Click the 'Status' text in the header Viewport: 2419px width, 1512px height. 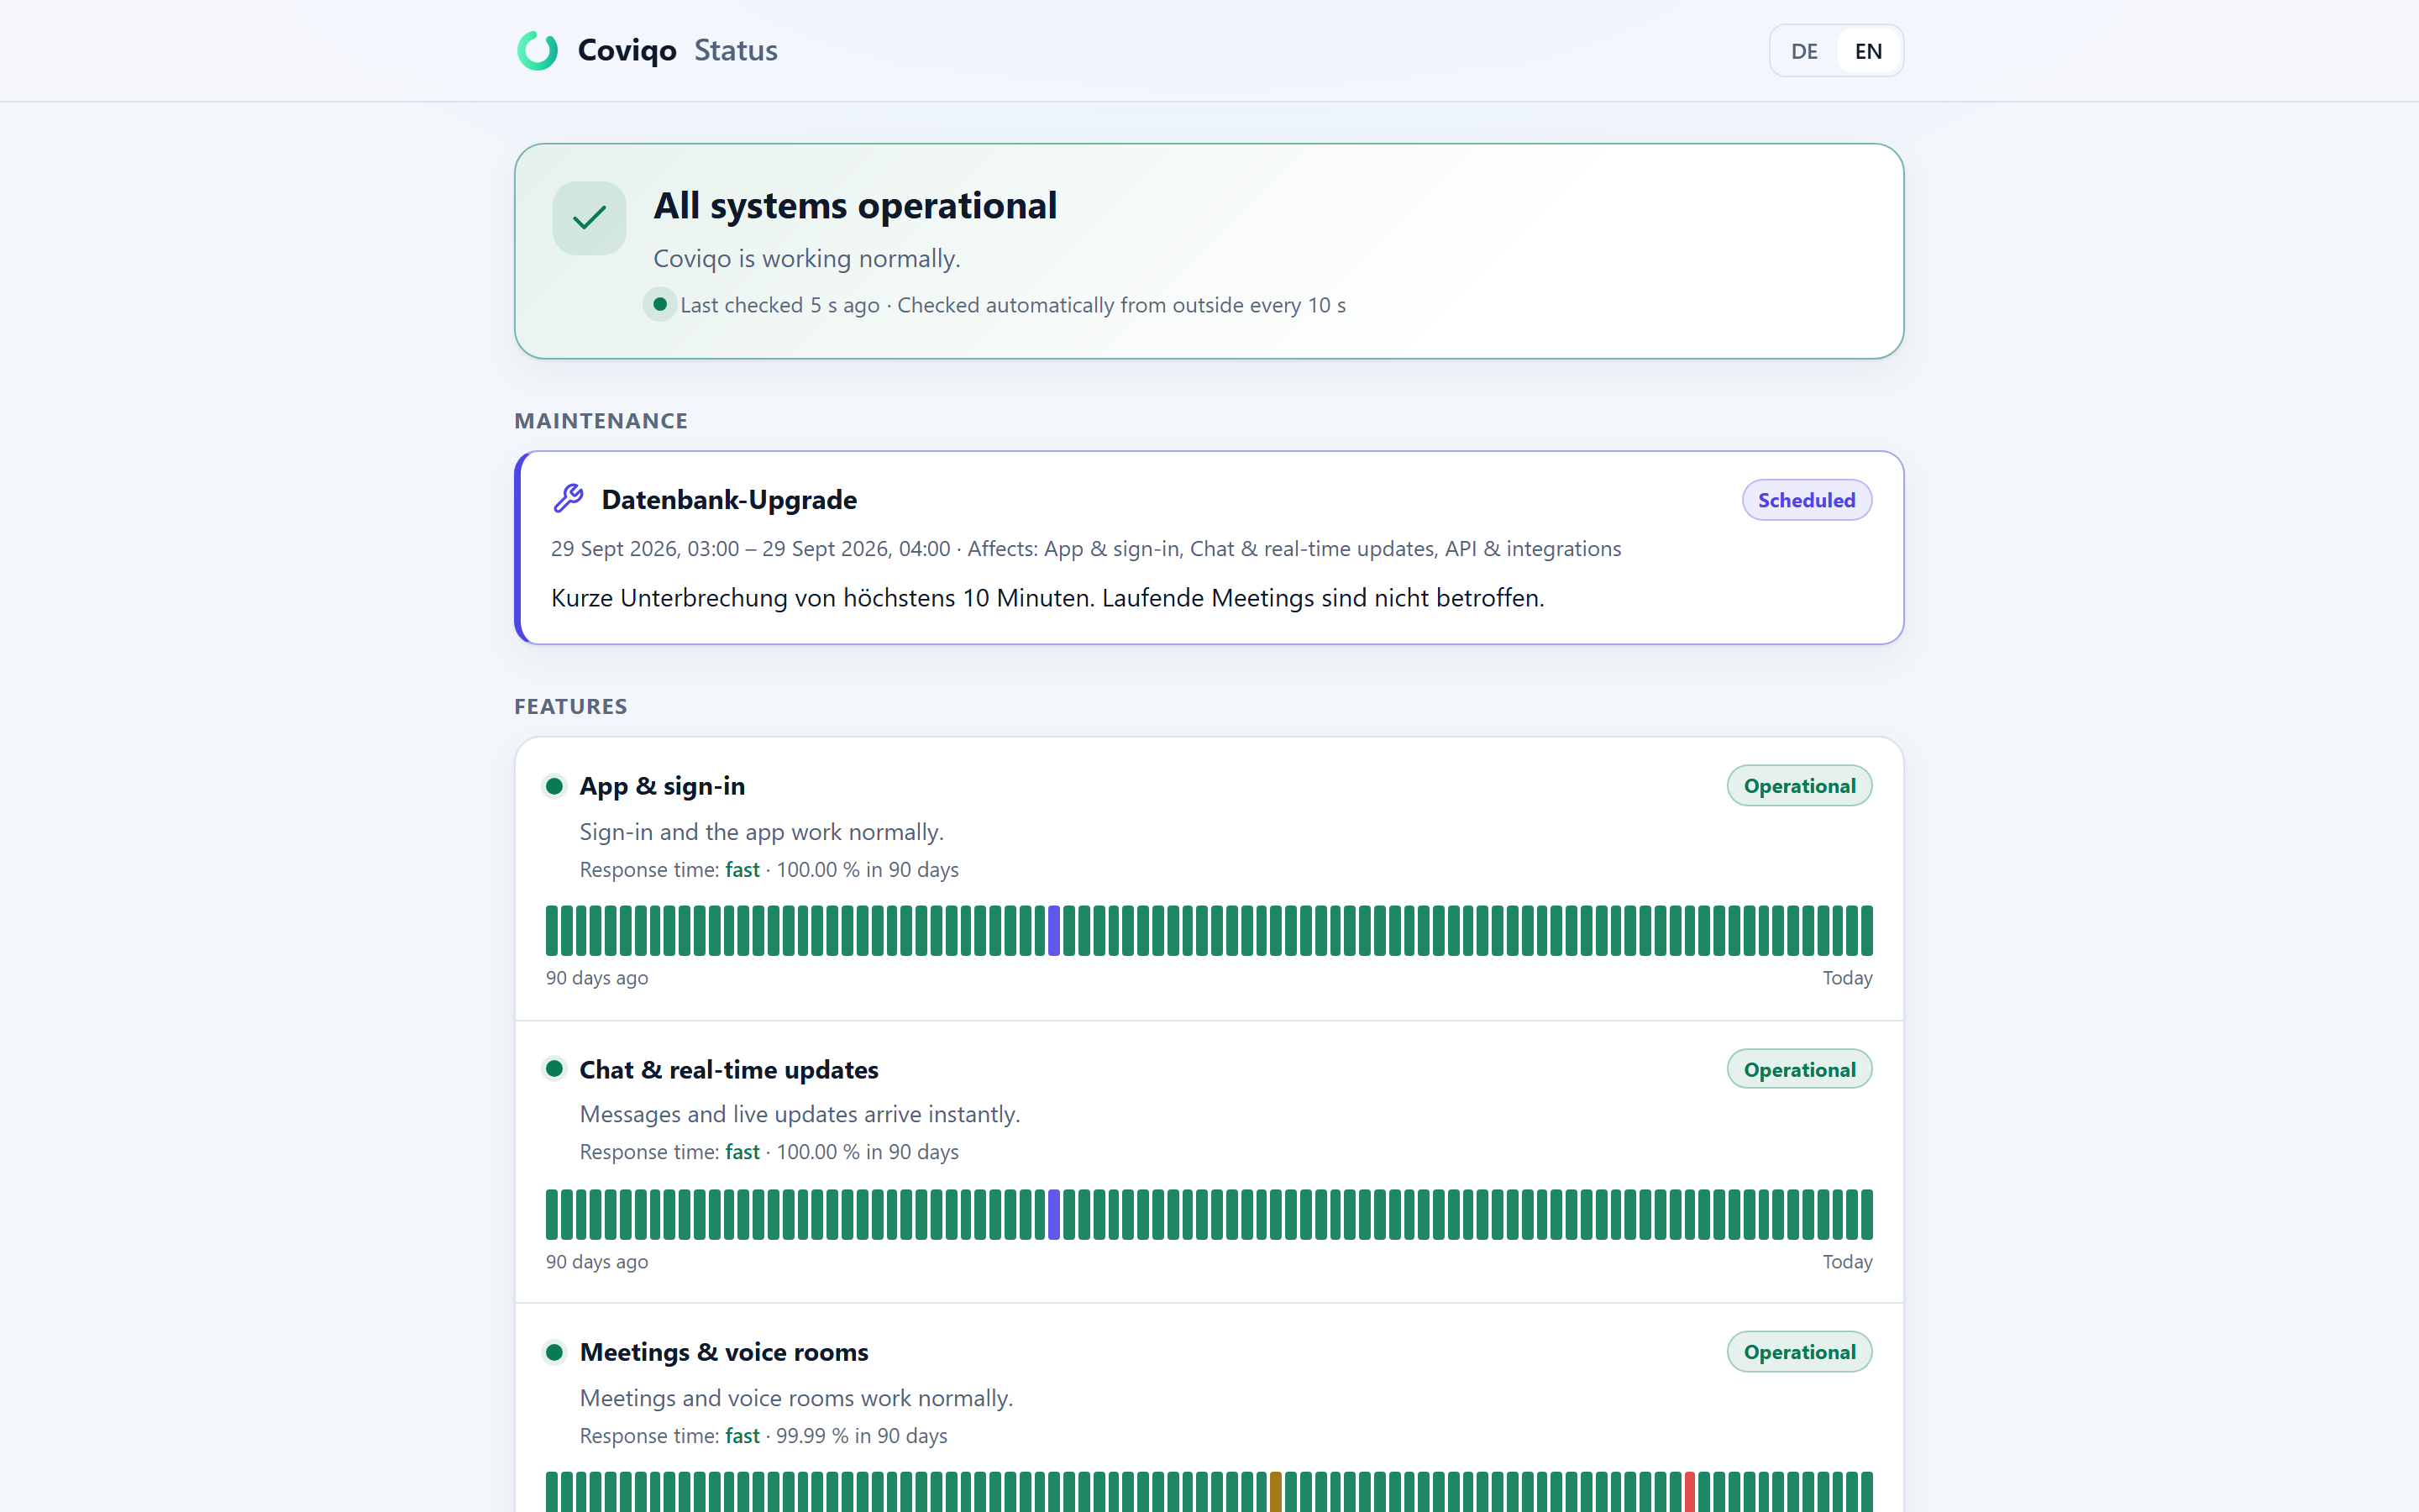pos(736,50)
